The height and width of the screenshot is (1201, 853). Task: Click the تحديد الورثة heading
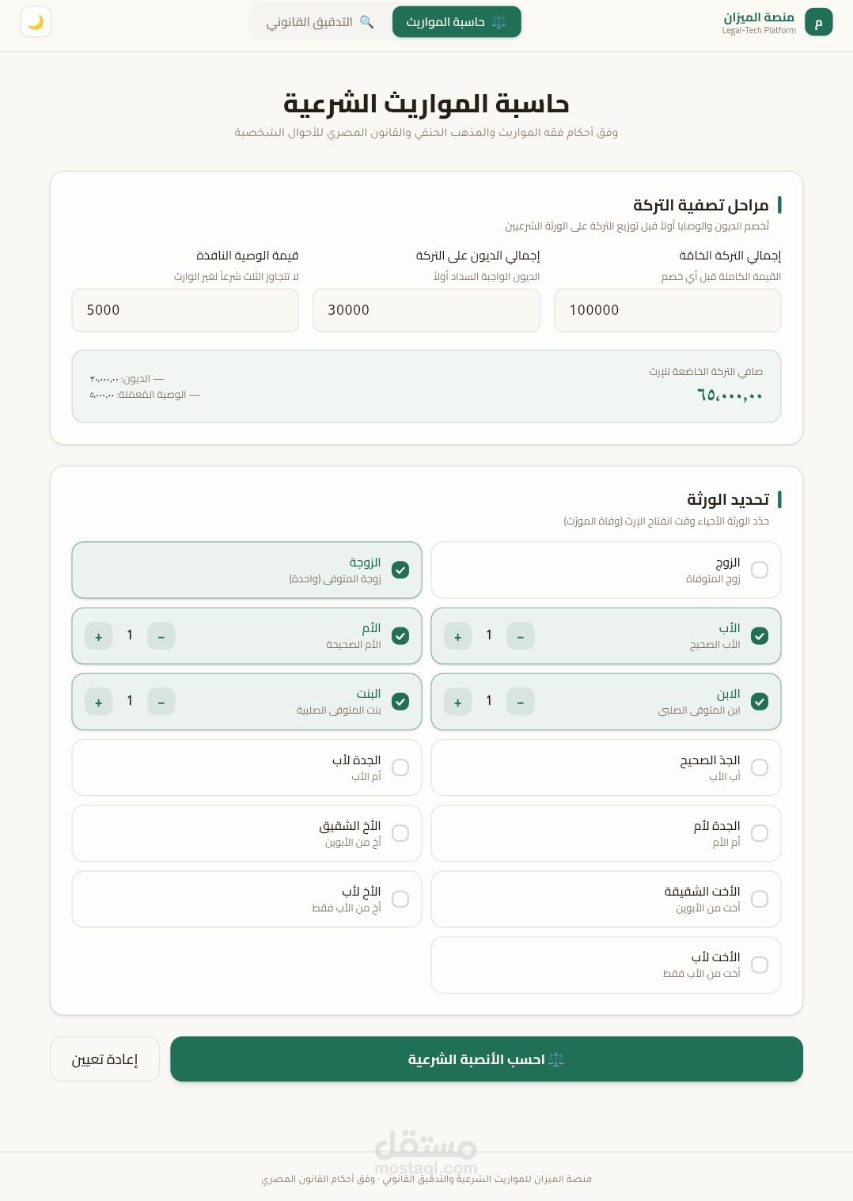coord(728,499)
